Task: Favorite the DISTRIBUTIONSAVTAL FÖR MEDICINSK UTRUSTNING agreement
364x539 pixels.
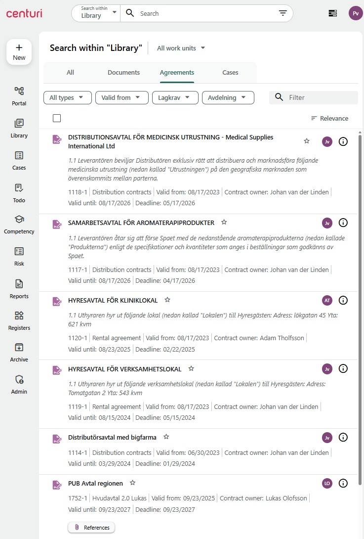Action: pyautogui.click(x=307, y=141)
